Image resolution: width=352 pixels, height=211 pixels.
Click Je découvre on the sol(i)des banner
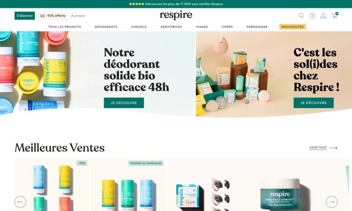[x=313, y=103]
